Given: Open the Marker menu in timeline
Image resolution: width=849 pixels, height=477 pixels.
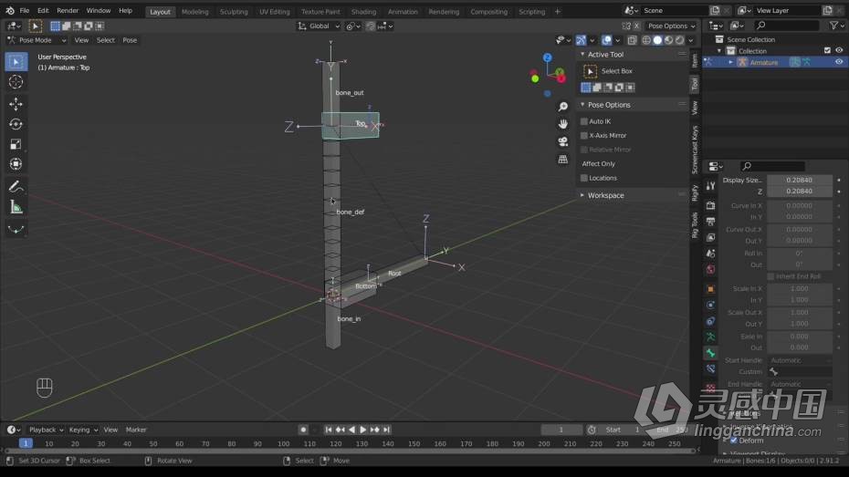Looking at the screenshot, I should [136, 430].
